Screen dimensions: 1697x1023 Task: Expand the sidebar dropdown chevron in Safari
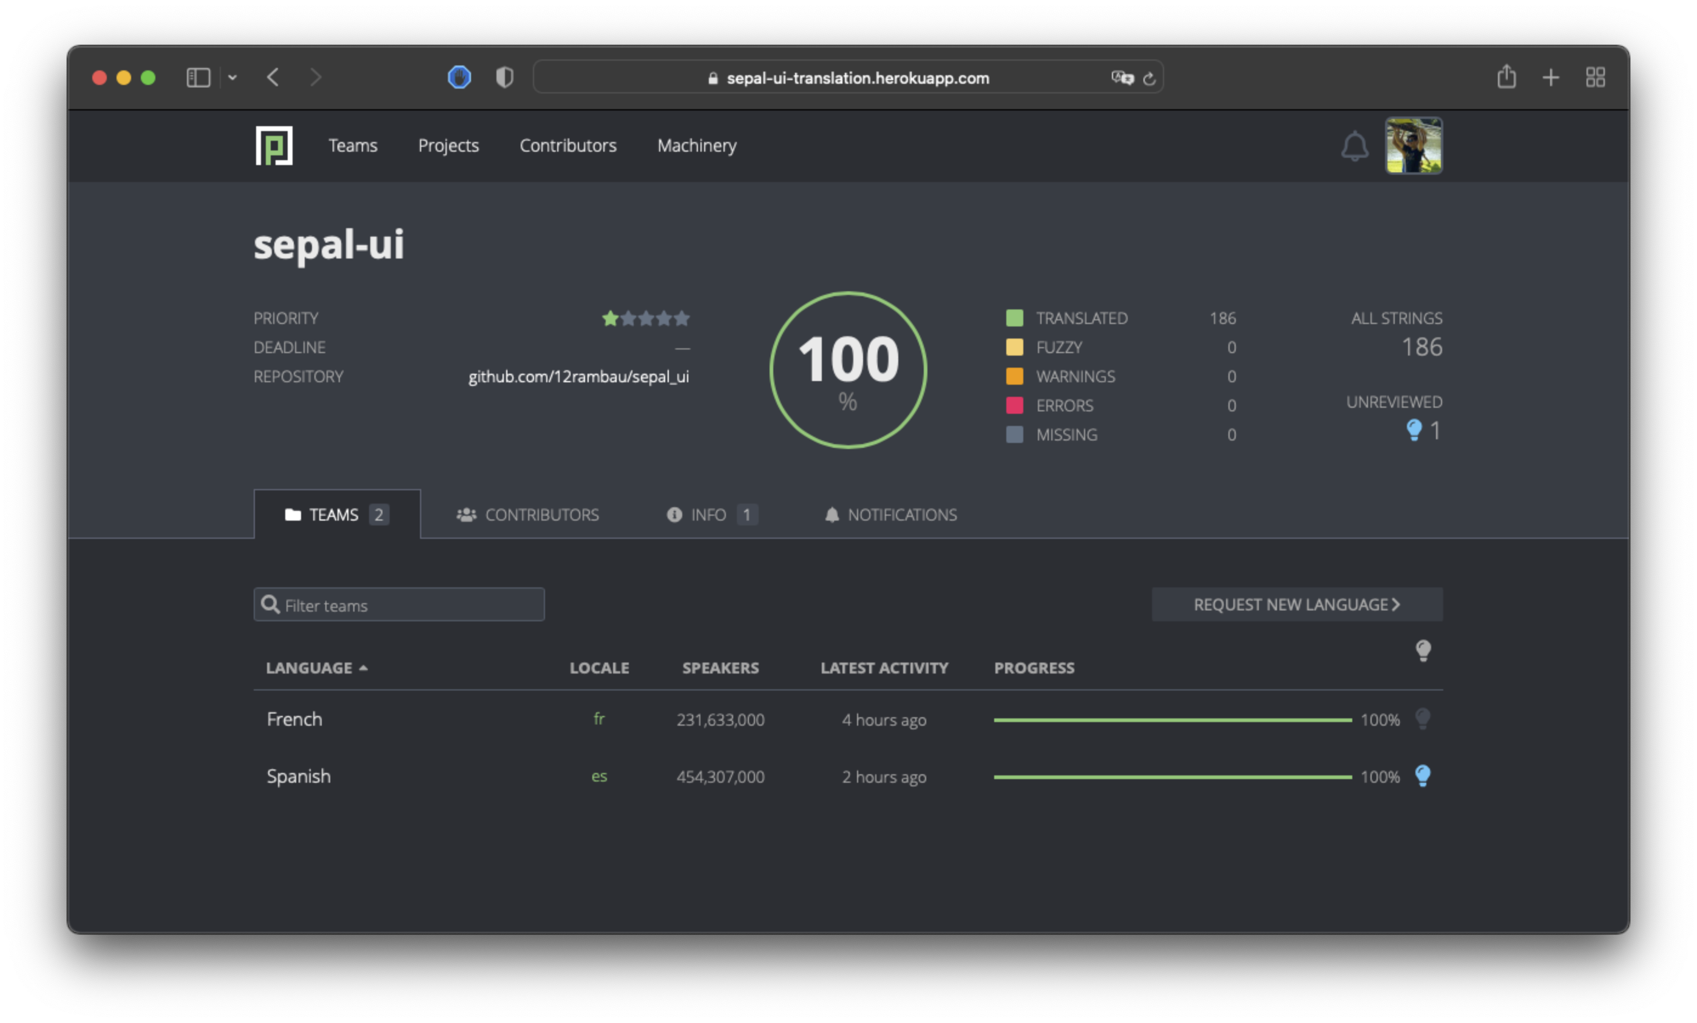(x=232, y=78)
